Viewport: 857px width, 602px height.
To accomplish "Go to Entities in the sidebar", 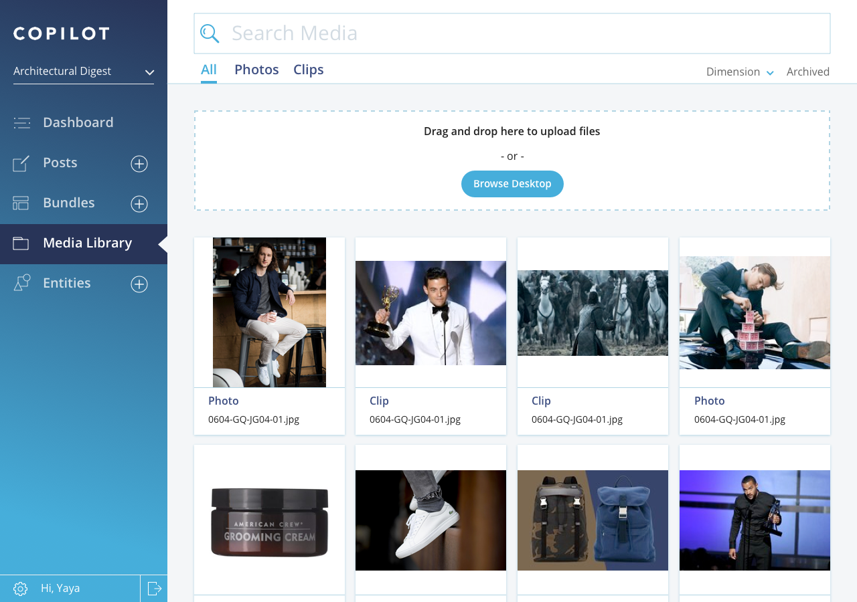I will (x=67, y=283).
